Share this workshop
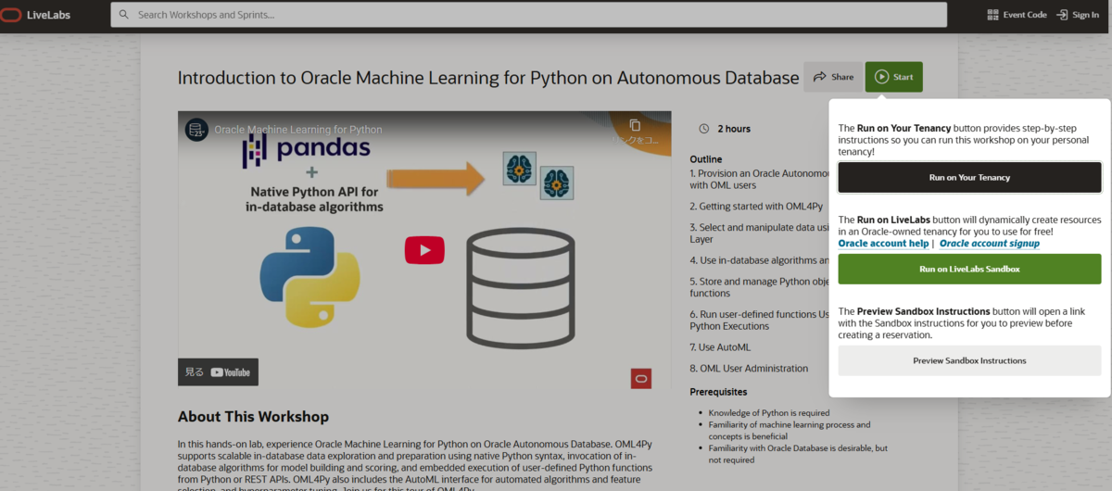 click(x=832, y=77)
